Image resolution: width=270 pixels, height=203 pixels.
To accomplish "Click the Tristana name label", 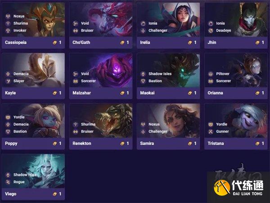I will (x=216, y=143).
